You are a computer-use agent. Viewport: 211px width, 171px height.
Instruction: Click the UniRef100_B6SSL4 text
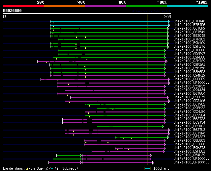click(189, 115)
